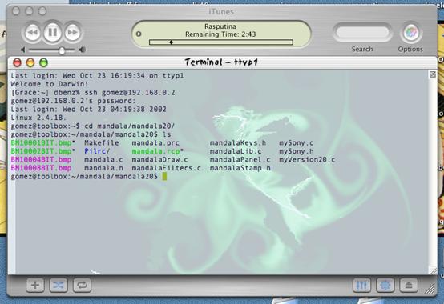The height and width of the screenshot is (304, 444).
Task: Click mandala.prc in the listing
Action: [x=155, y=143]
